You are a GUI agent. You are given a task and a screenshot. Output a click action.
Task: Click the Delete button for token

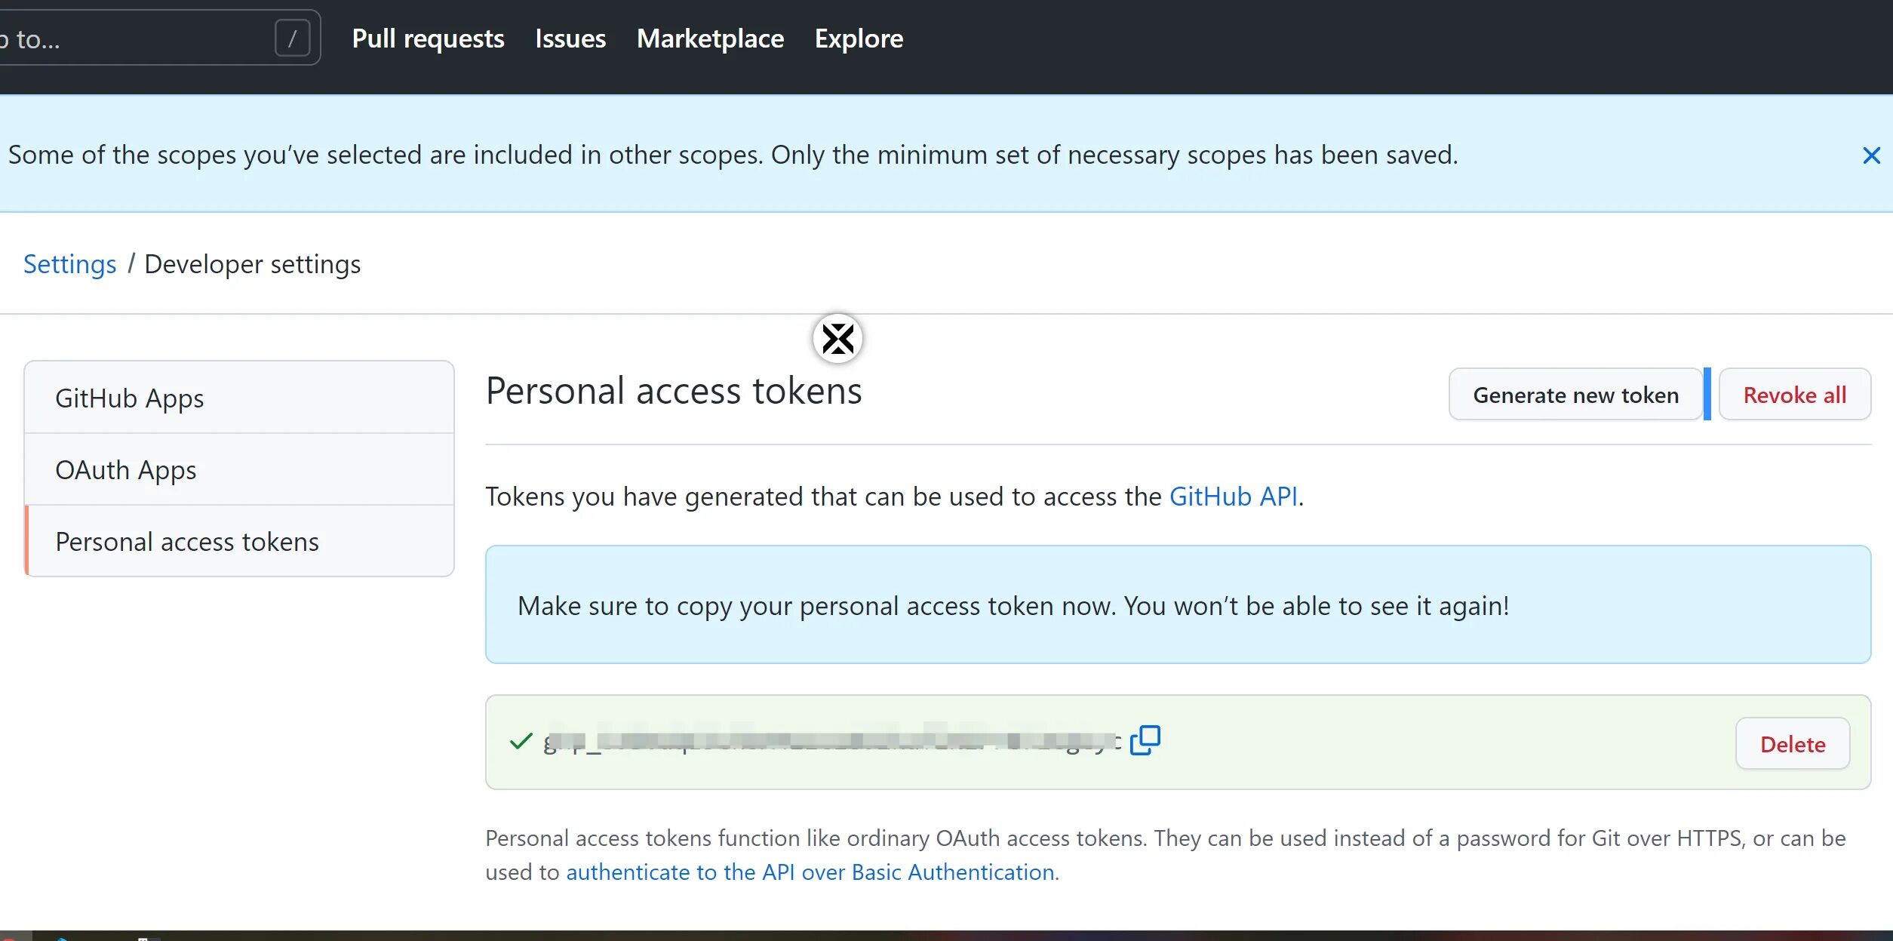coord(1792,744)
